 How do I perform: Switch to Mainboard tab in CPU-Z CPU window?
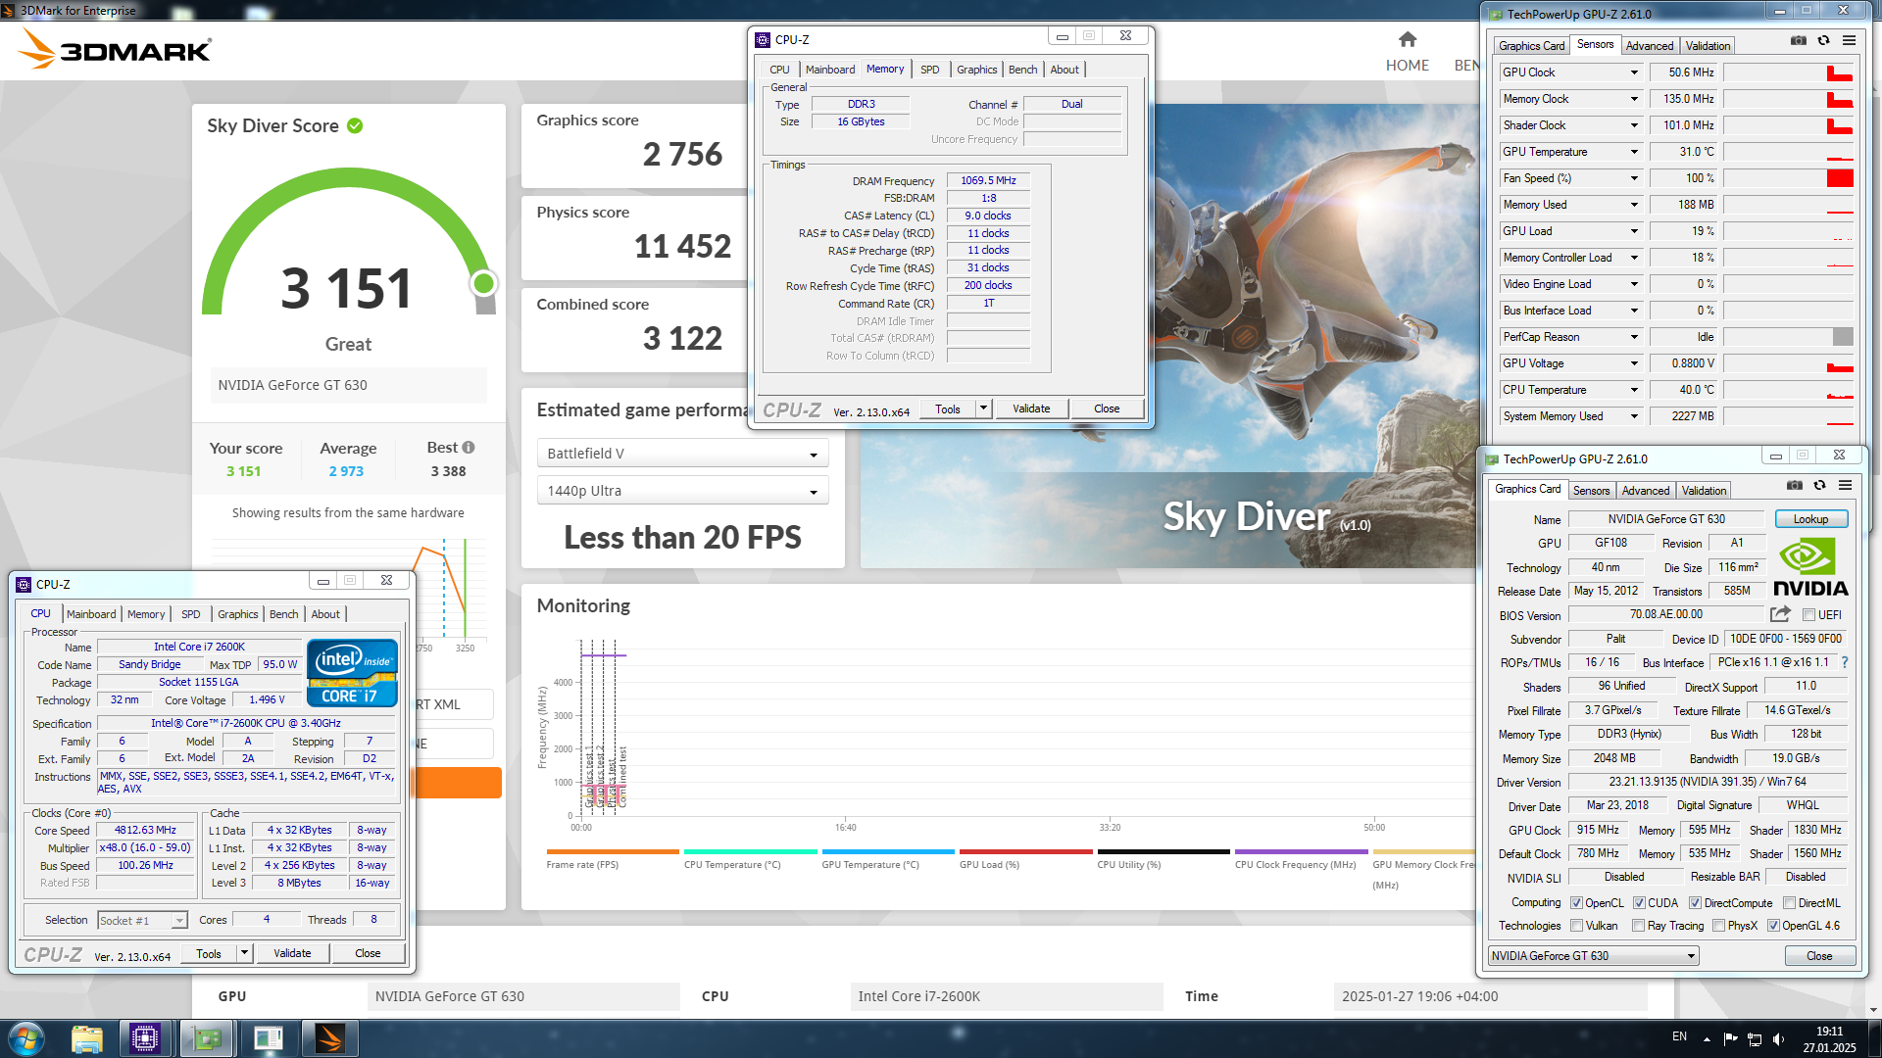91,614
